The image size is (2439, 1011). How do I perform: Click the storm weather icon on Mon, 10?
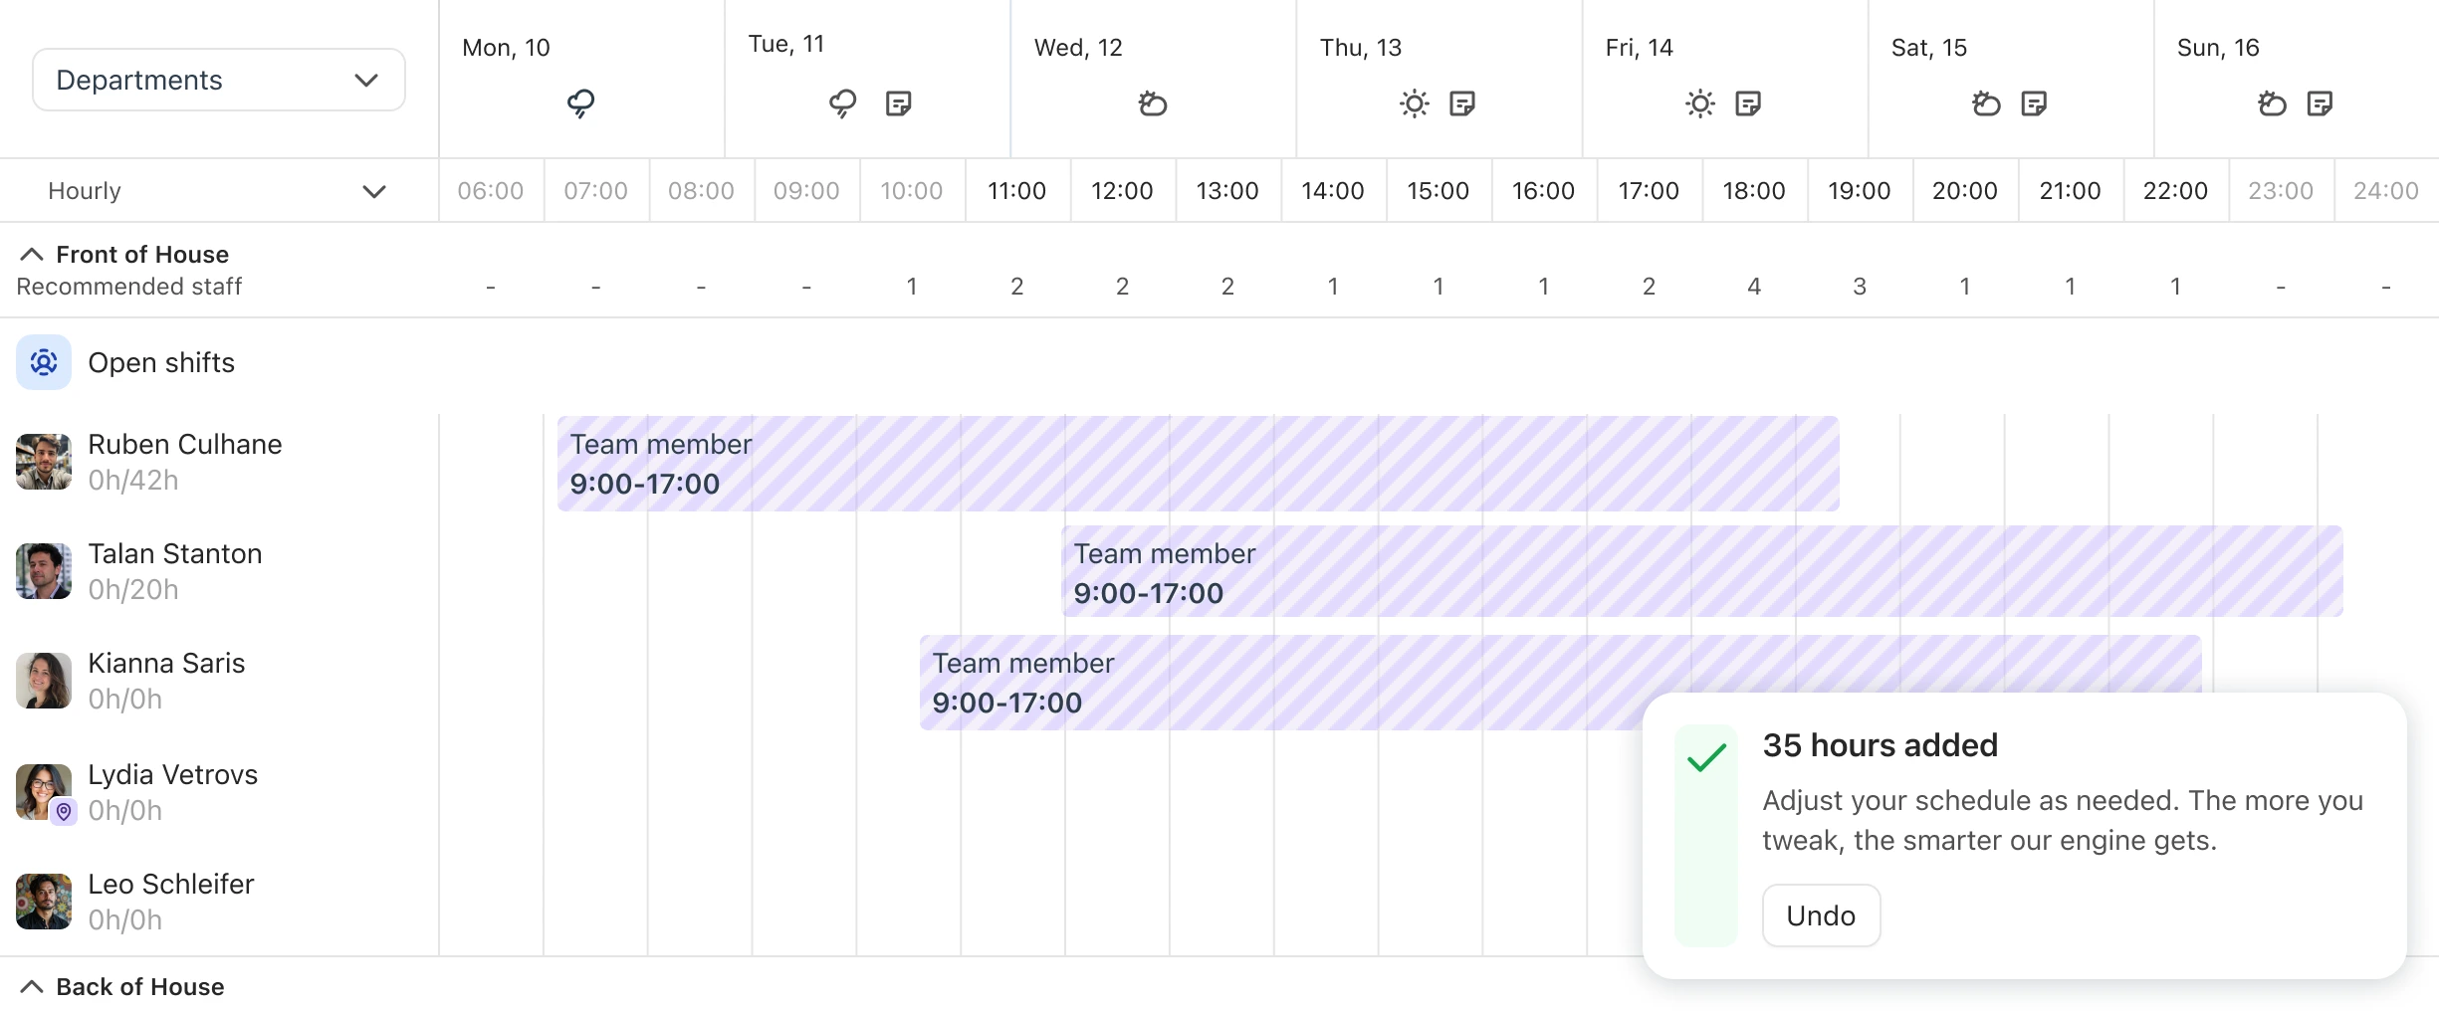point(581,103)
